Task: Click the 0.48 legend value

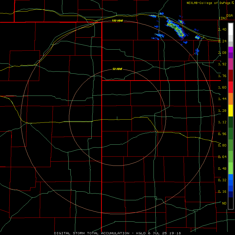Action: tap(222, 169)
